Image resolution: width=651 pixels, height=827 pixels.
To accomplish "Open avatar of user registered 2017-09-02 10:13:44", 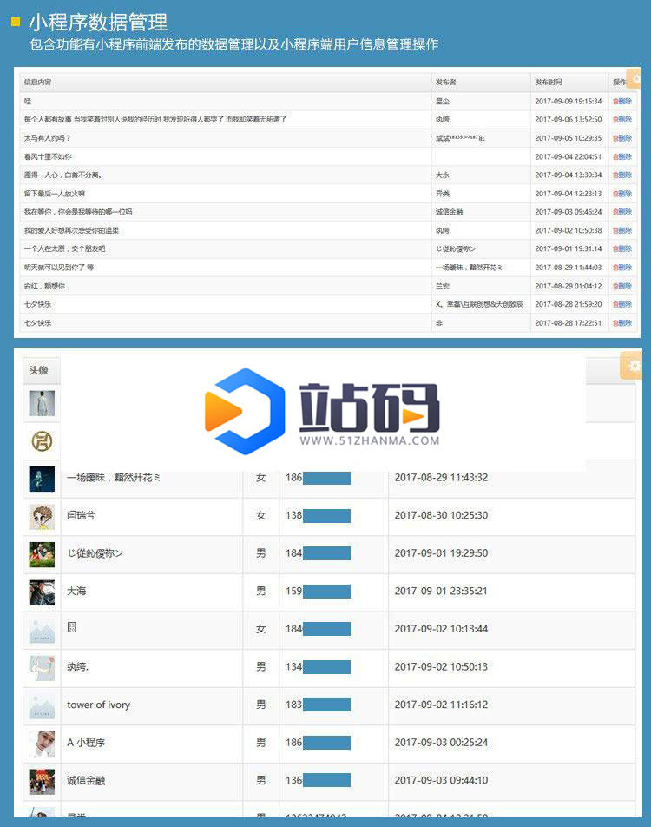I will click(x=42, y=631).
